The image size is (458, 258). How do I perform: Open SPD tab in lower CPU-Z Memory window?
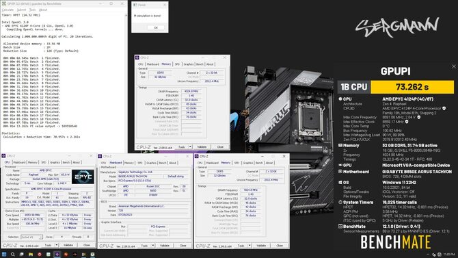(237, 163)
